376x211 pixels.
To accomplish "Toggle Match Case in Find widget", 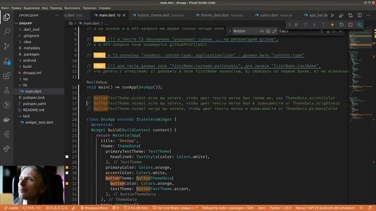I will 262,31.
